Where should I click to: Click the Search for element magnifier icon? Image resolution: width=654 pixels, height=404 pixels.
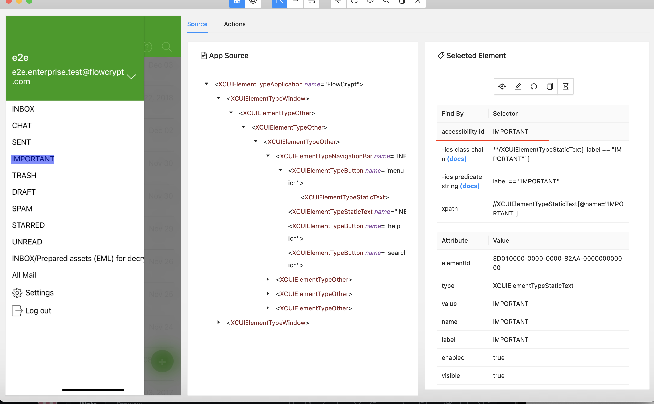click(386, 2)
